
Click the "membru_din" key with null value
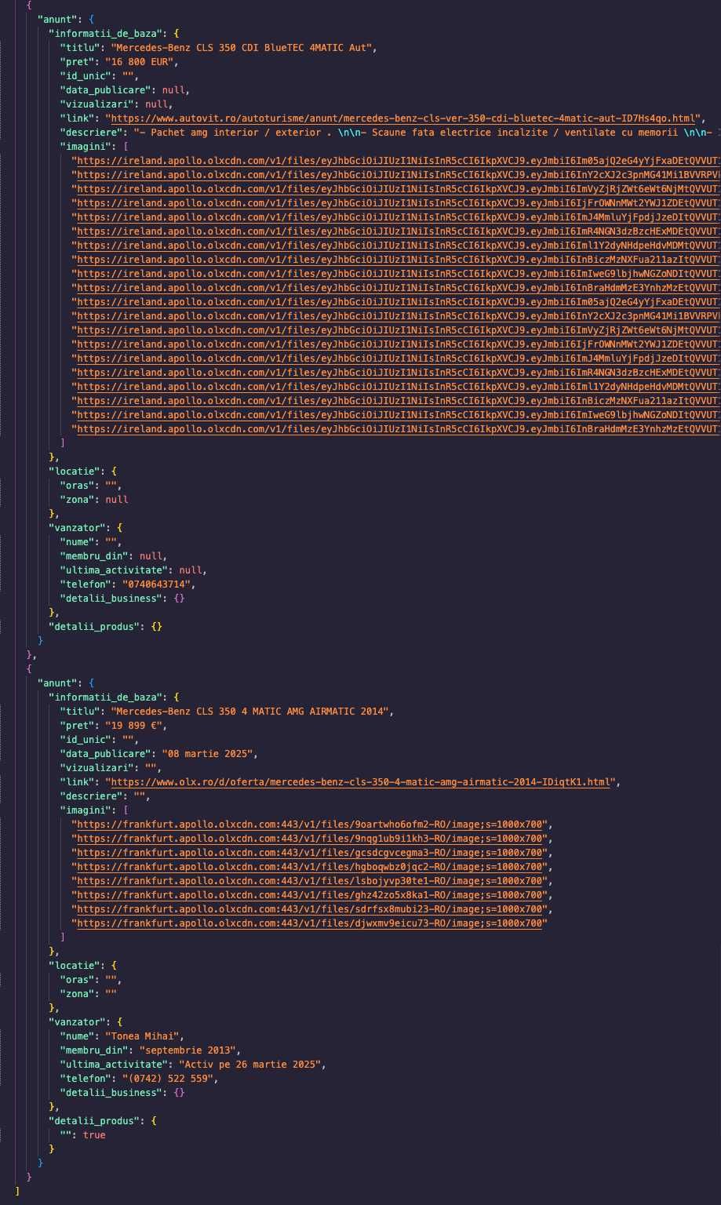[94, 556]
